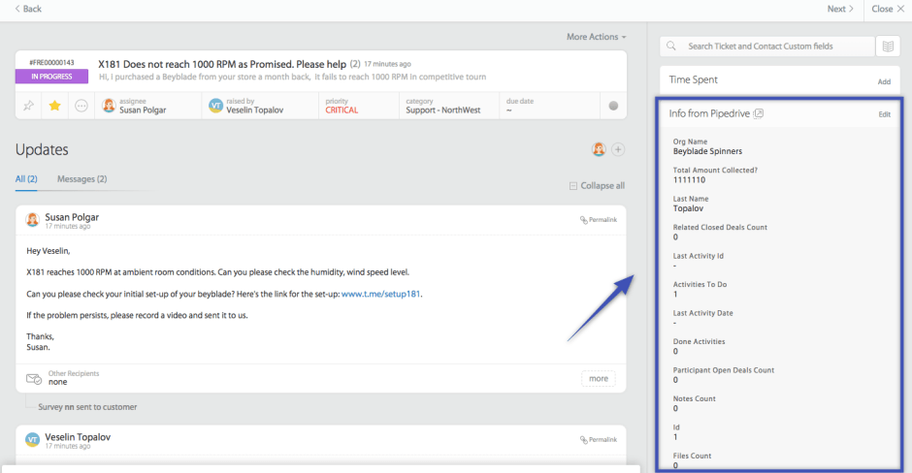912x473 pixels.
Task: Click the plus icon to add a follower
Action: 618,149
